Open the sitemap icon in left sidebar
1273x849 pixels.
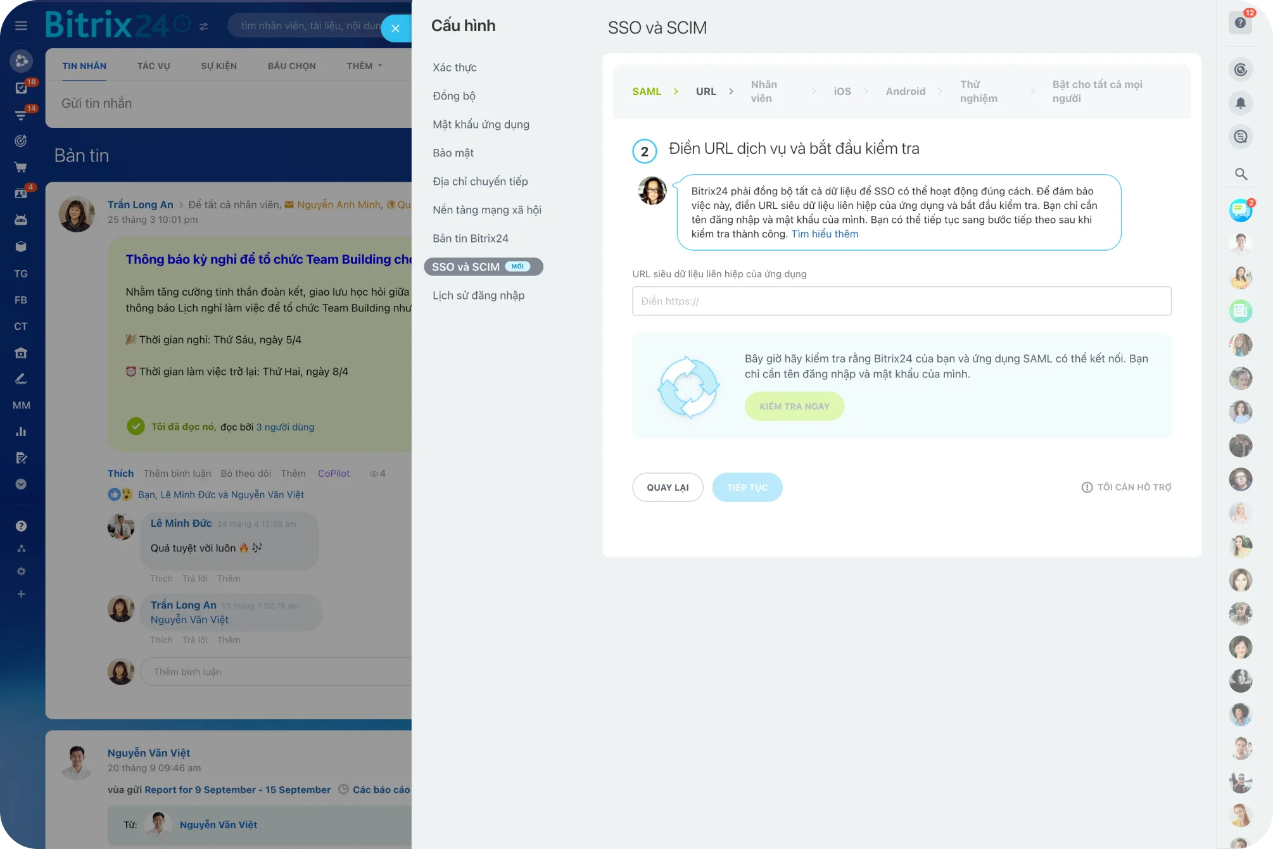21,549
